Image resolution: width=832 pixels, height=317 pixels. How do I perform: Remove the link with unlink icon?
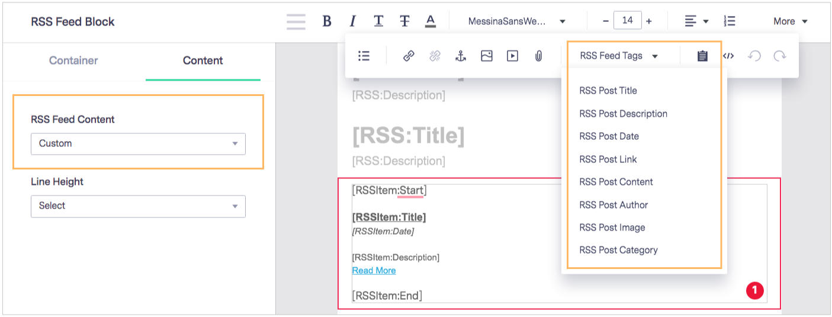[435, 56]
